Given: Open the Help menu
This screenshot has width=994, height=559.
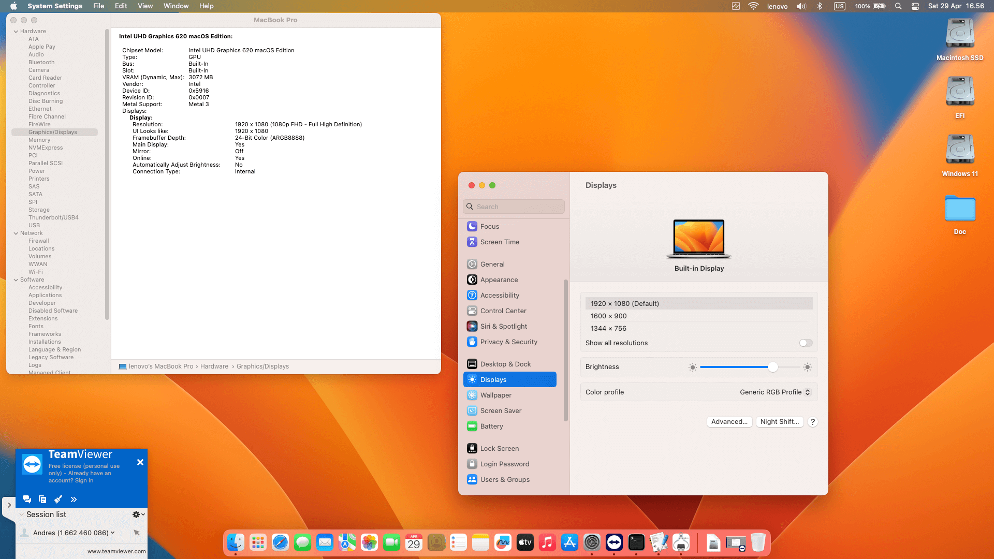Looking at the screenshot, I should pyautogui.click(x=206, y=6).
